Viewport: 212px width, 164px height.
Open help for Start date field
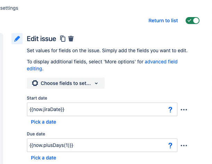[x=170, y=110]
